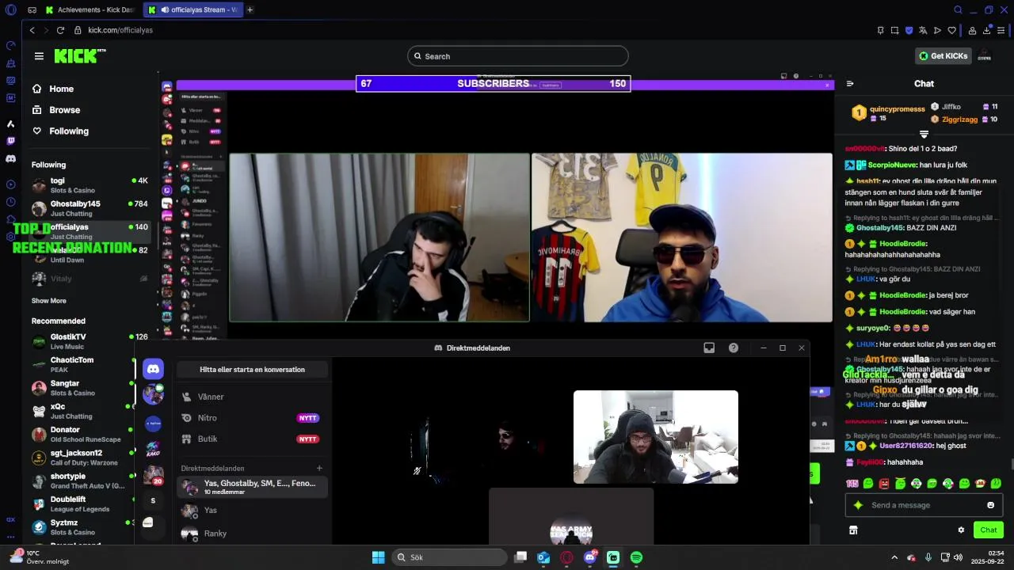Viewport: 1014px width, 570px height.
Task: Go to Home in the Kick sidebar
Action: (90, 89)
